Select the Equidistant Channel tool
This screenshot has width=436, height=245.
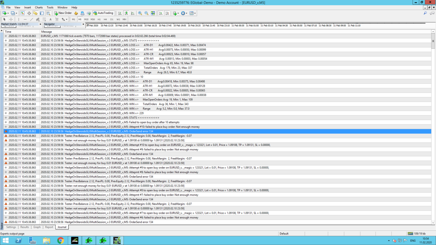click(x=38, y=19)
